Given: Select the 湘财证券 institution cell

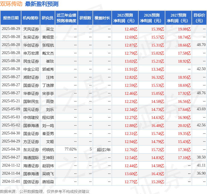Looking at the screenshot, I should click(31, 77).
